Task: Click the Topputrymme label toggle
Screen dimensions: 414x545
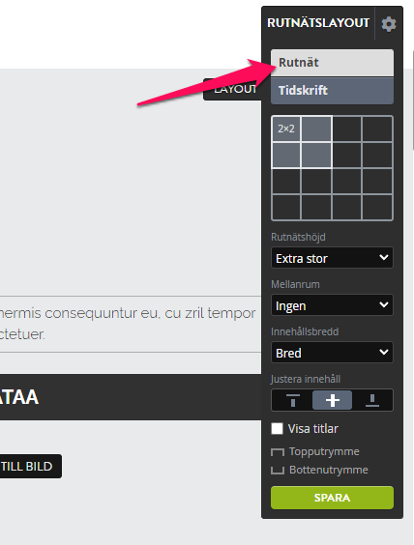Action: (x=324, y=451)
